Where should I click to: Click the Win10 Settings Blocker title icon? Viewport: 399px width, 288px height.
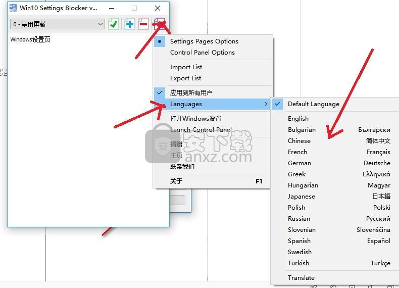click(13, 8)
